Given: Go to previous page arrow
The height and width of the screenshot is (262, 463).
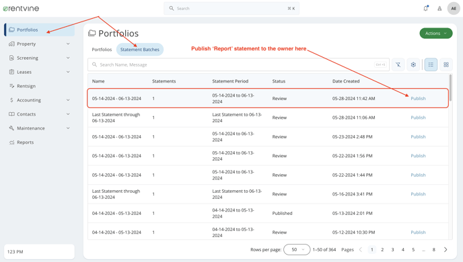Looking at the screenshot, I should click(x=361, y=250).
